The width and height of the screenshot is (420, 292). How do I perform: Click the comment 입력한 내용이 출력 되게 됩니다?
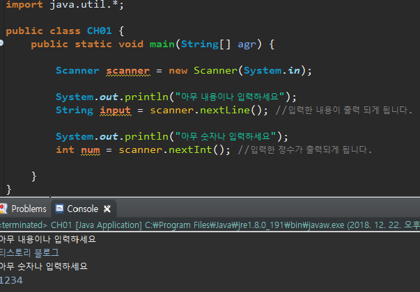point(344,110)
